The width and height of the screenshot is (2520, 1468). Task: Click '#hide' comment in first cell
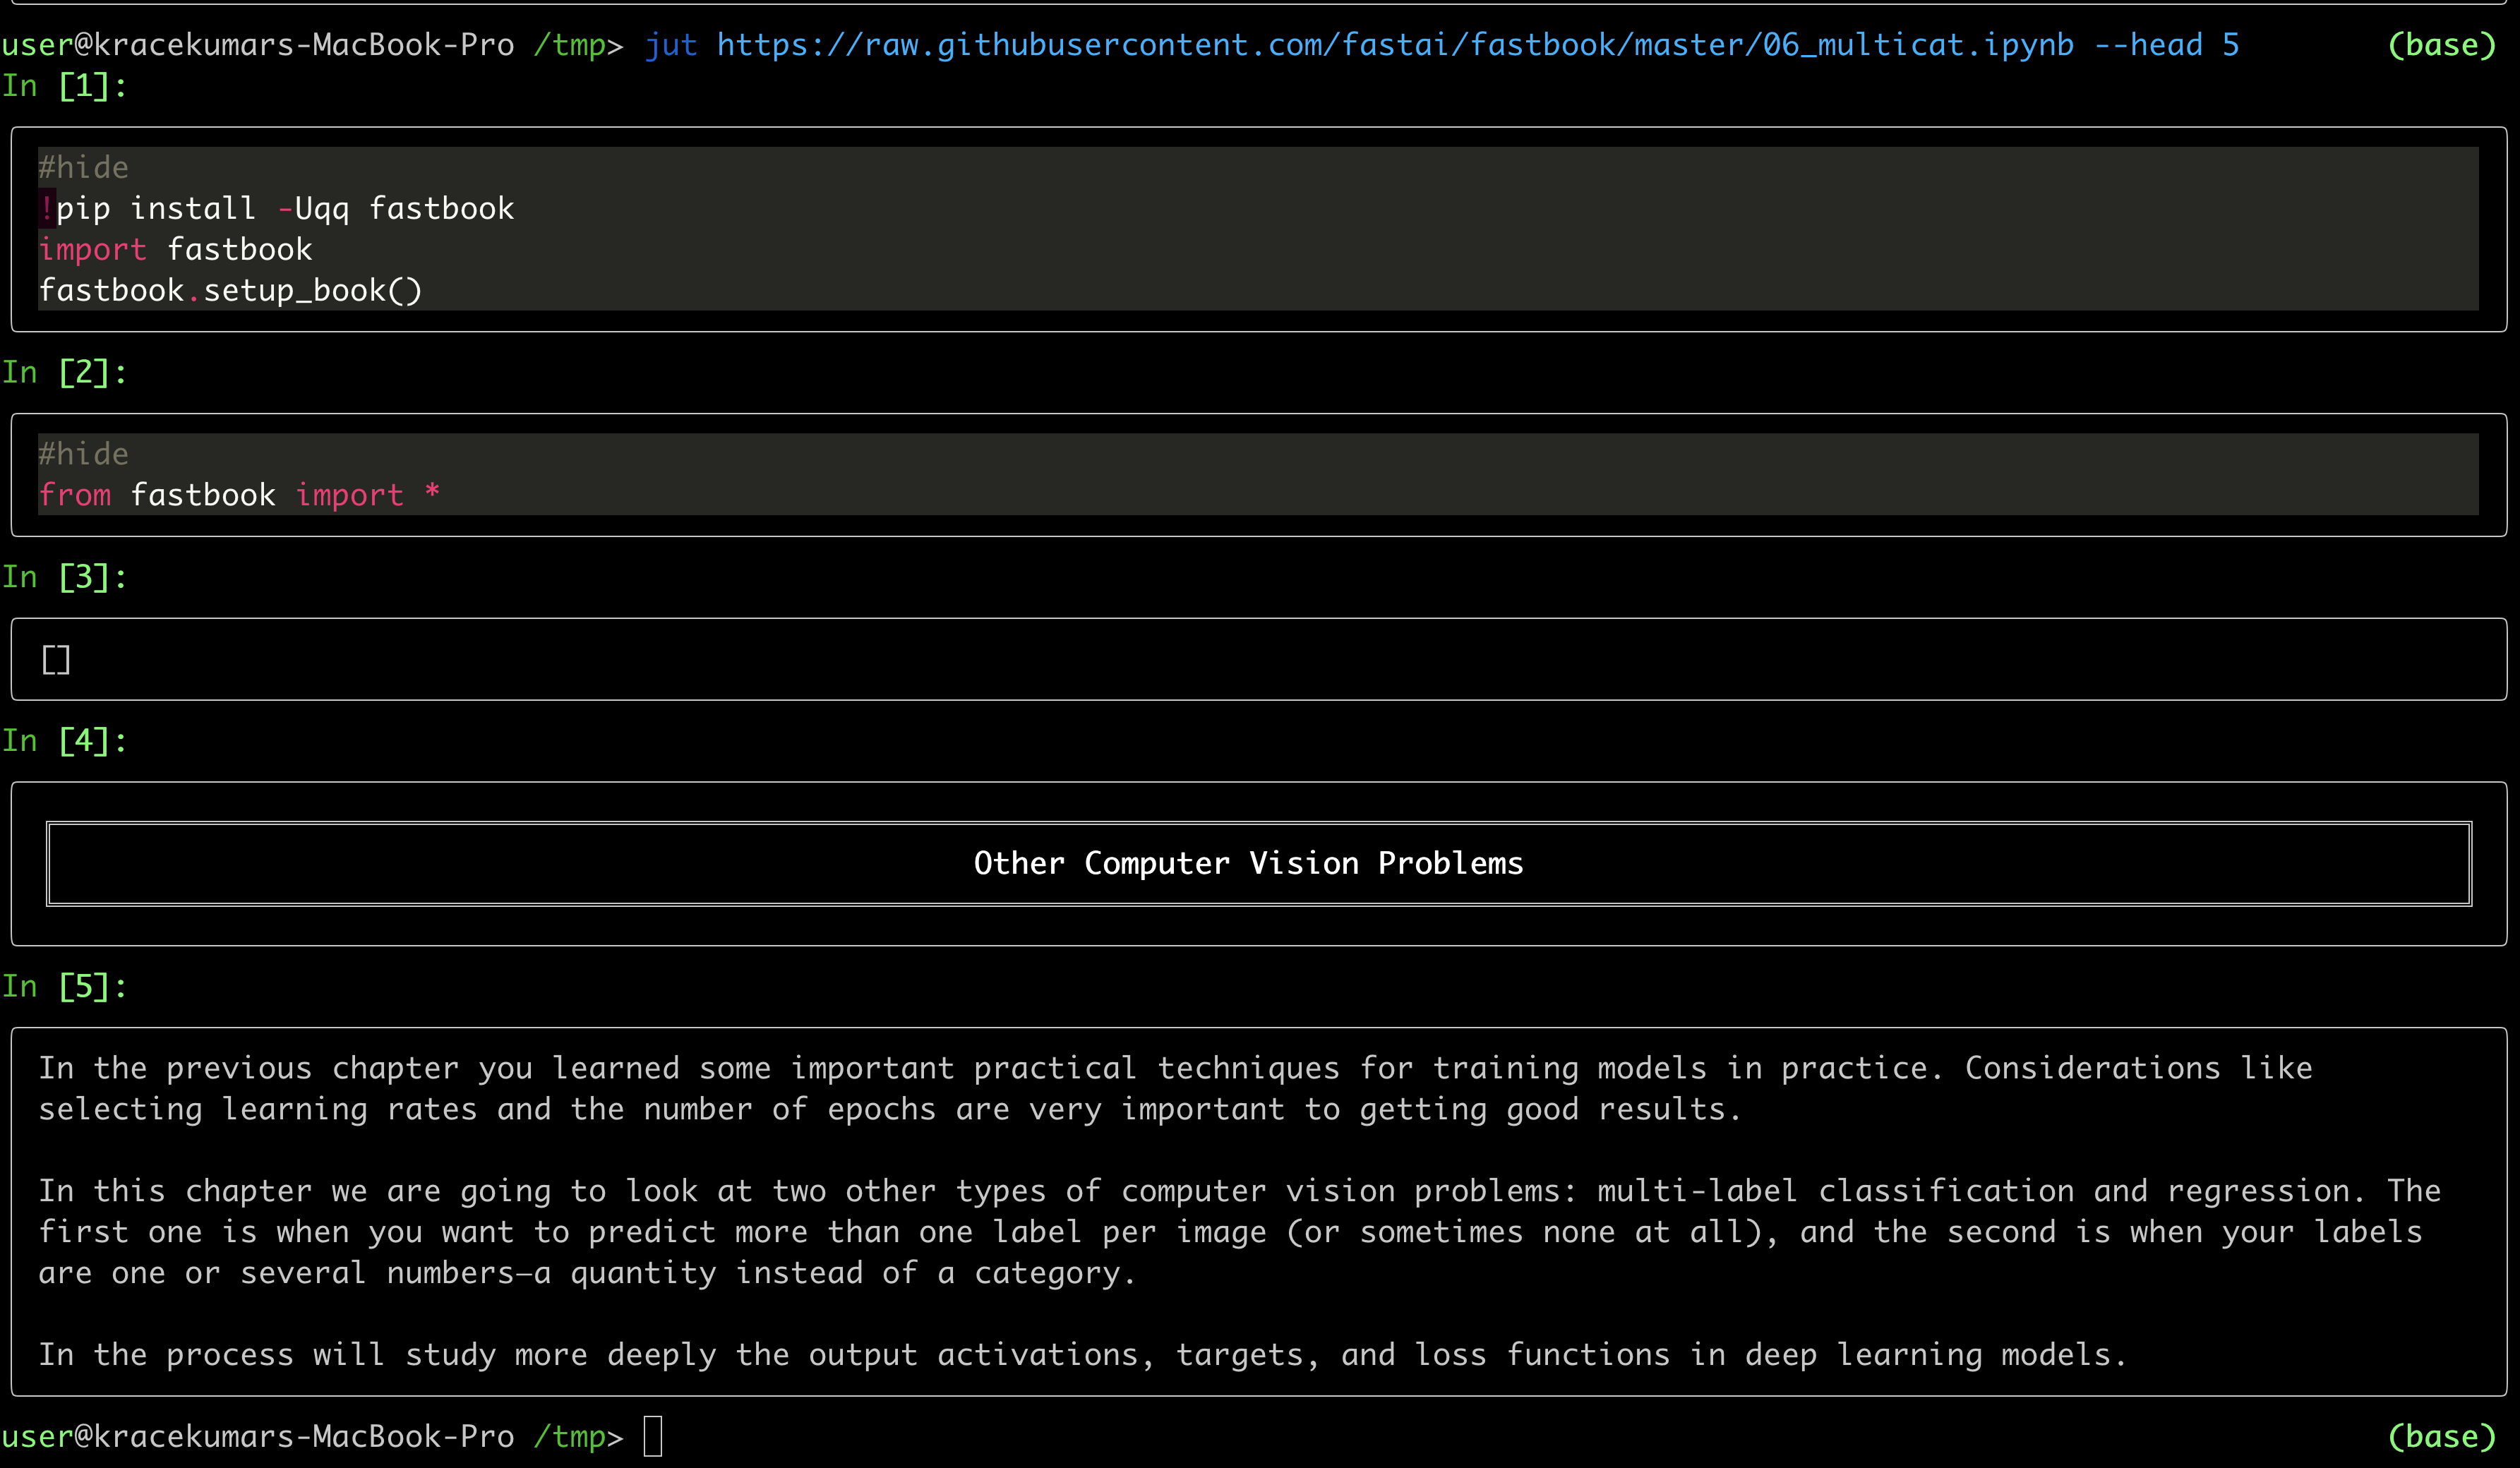click(84, 167)
